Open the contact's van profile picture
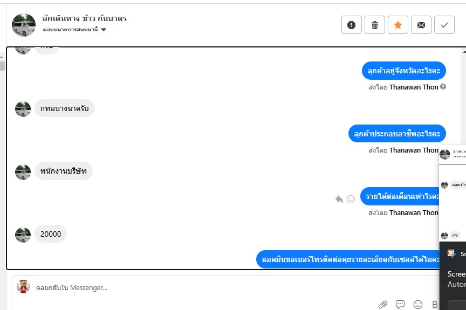Image resolution: width=466 pixels, height=310 pixels. pyautogui.click(x=24, y=25)
